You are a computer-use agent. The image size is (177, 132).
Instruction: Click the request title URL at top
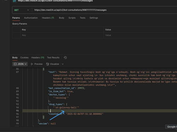pos(55,1)
